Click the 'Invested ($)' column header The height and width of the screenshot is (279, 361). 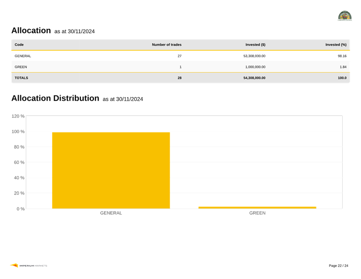(255, 45)
